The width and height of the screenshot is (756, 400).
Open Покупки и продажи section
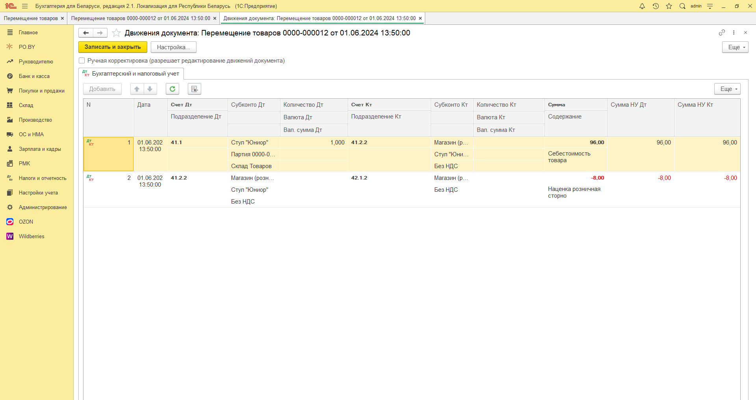[x=41, y=91]
